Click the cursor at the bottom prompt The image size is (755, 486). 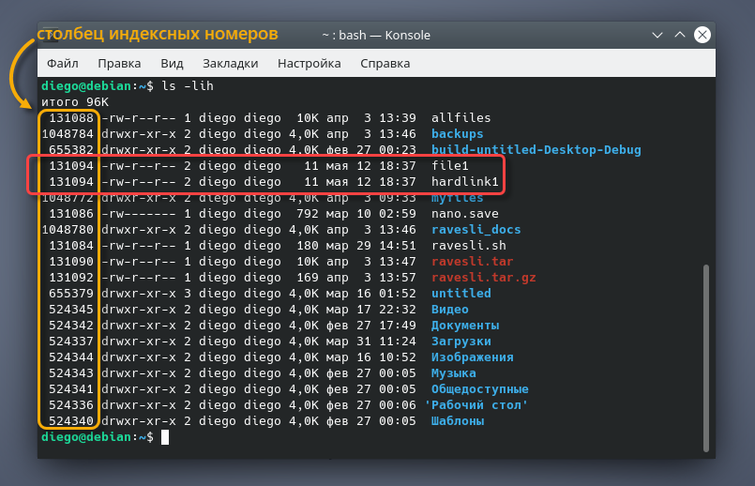(x=165, y=438)
